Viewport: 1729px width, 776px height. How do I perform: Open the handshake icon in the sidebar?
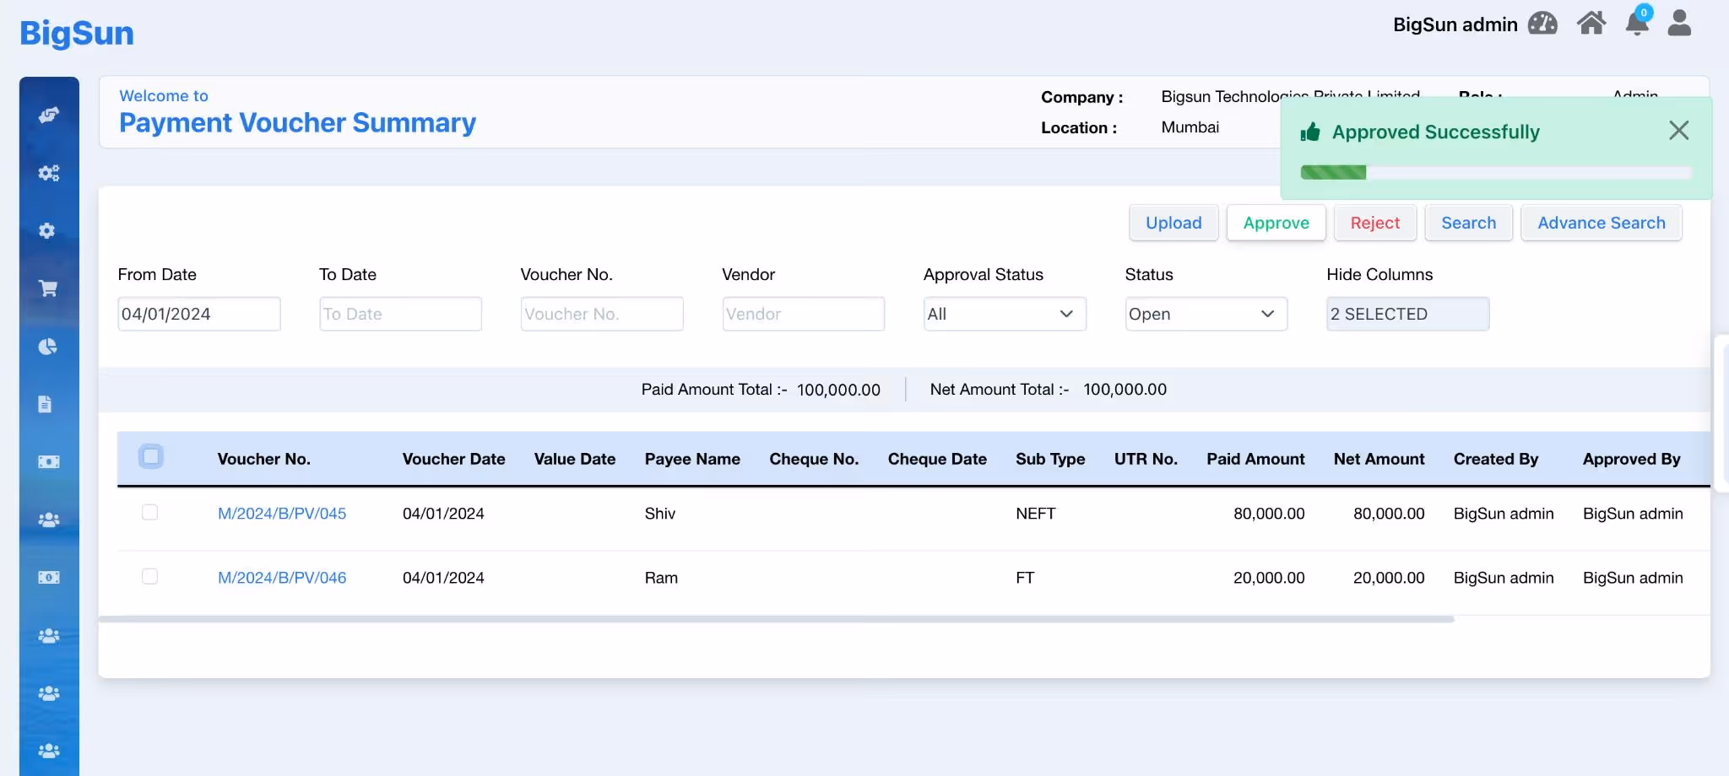[49, 115]
